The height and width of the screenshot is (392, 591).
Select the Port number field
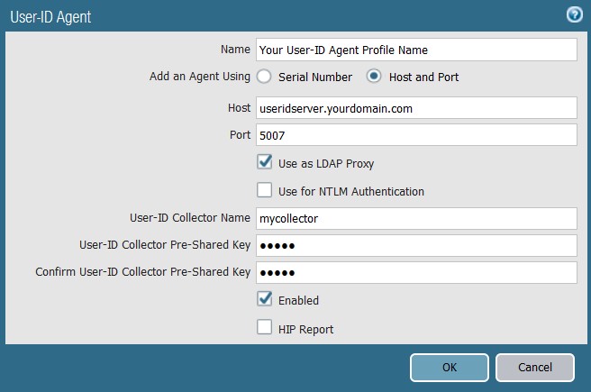[415, 135]
